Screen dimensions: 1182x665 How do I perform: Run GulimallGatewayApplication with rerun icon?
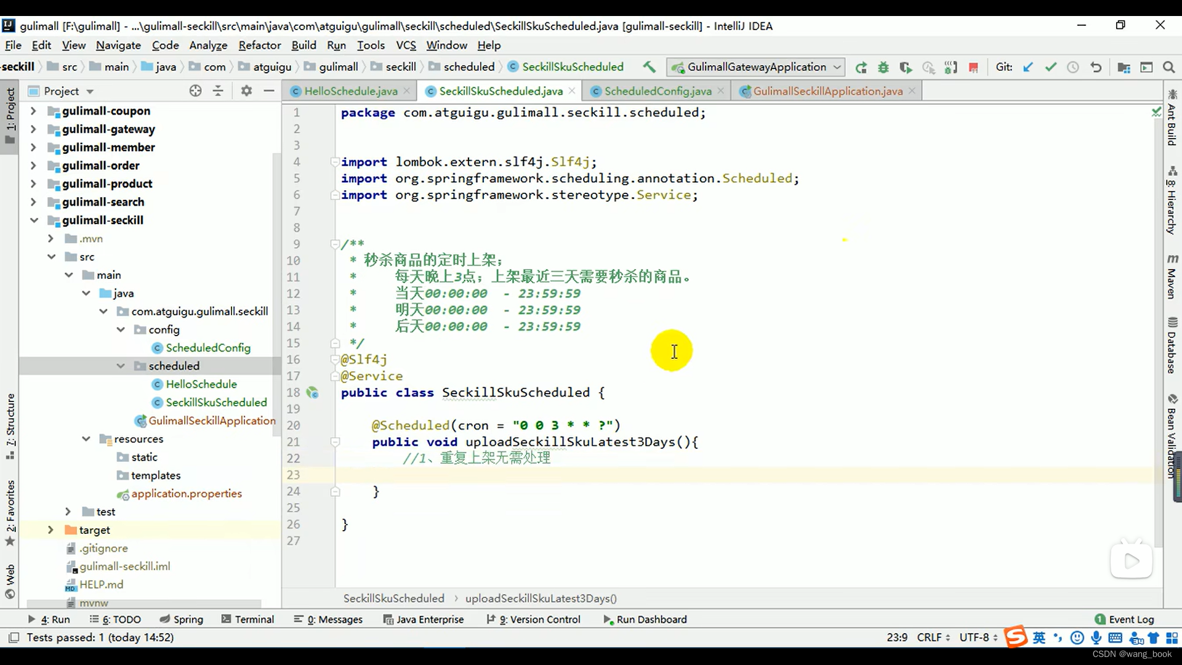tap(861, 67)
